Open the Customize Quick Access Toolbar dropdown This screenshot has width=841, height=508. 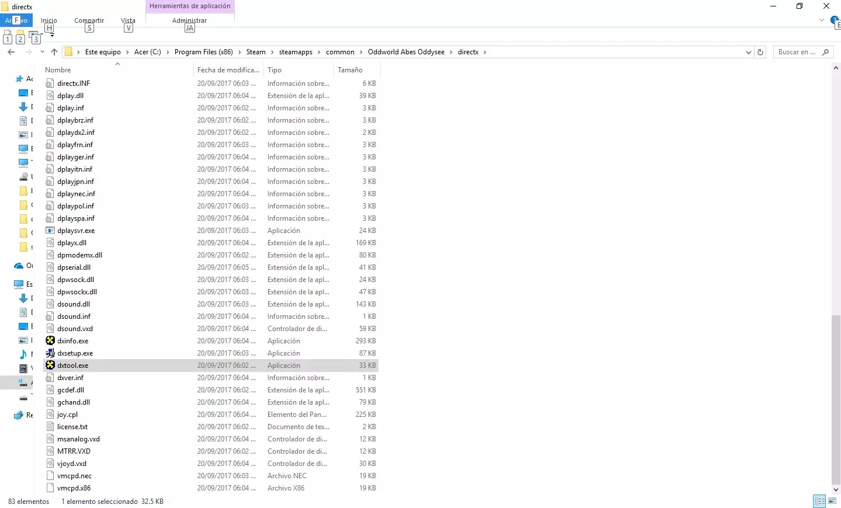51,35
